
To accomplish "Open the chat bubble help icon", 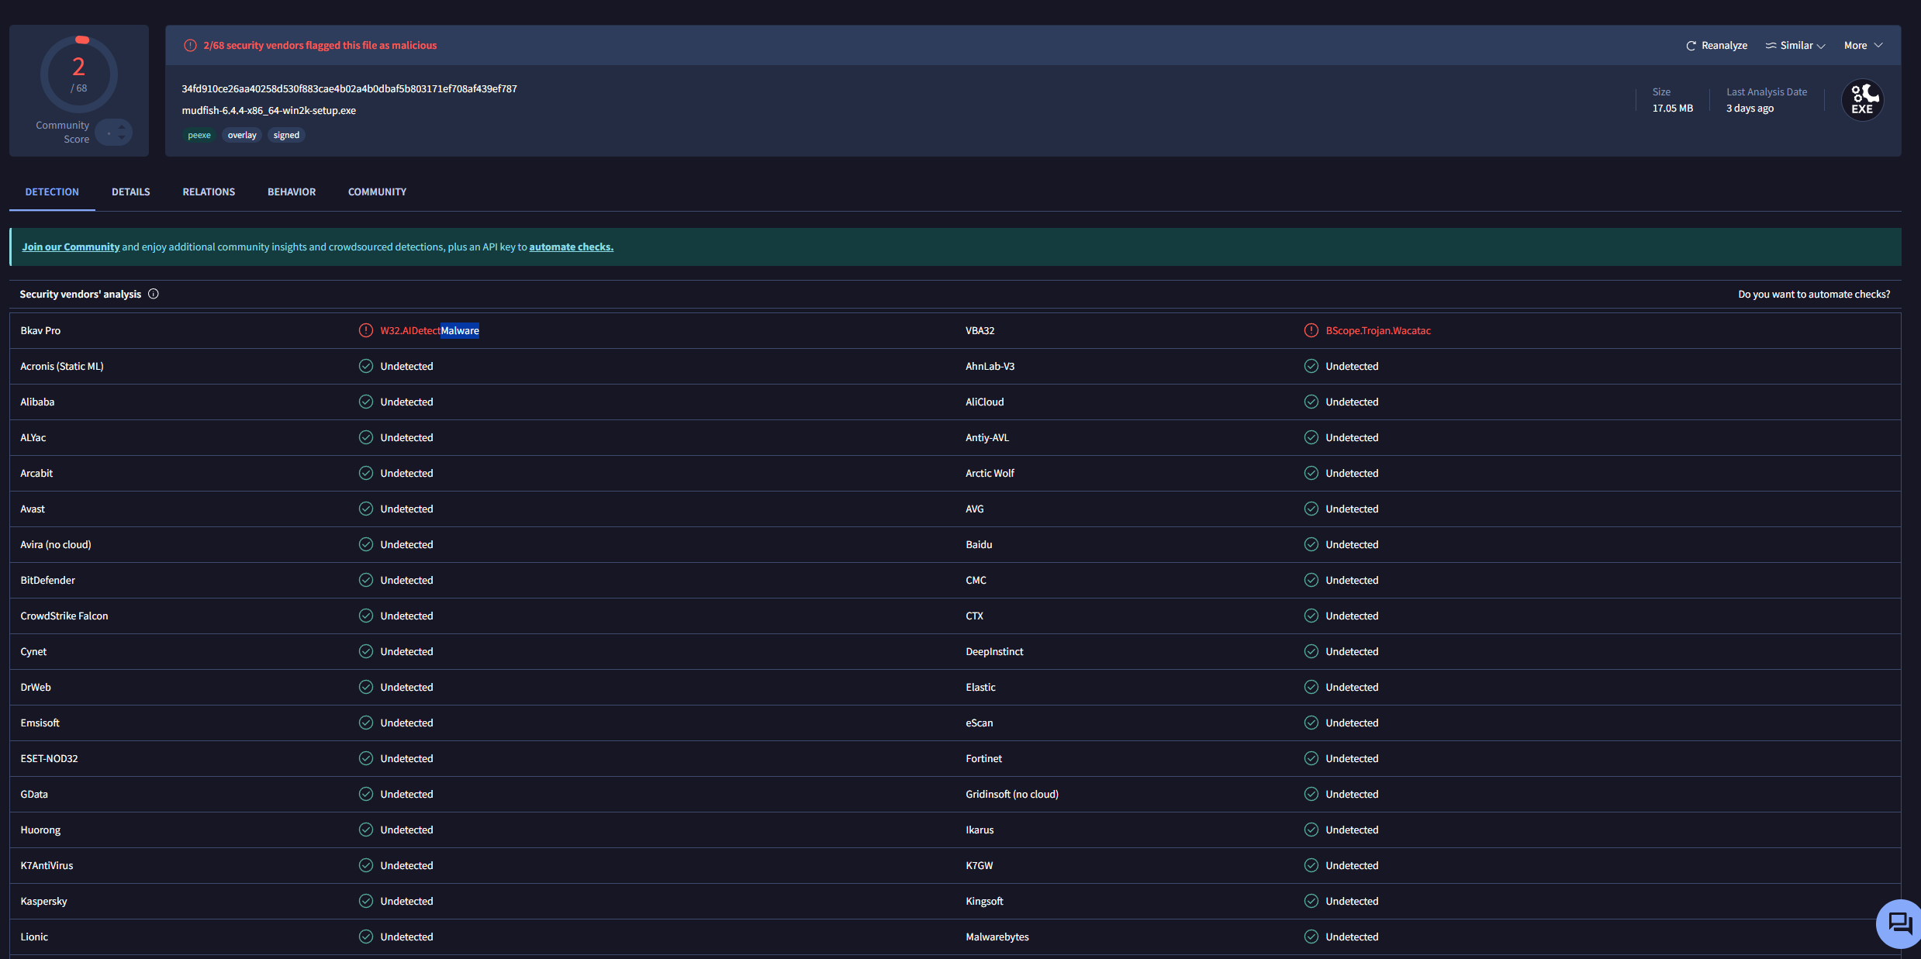I will [1899, 923].
